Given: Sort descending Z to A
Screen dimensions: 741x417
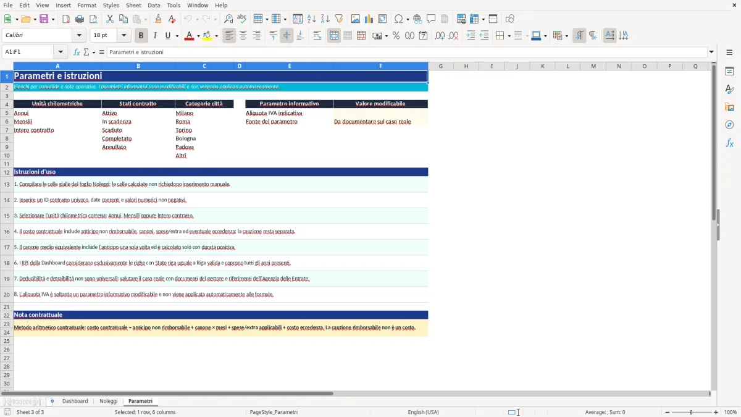Looking at the screenshot, I should 325,19.
